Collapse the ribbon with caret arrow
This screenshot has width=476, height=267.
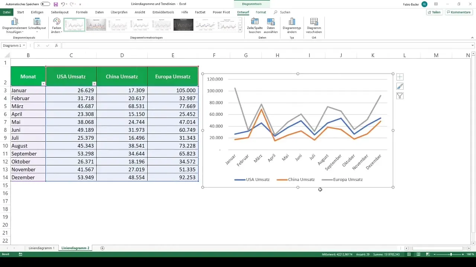(473, 37)
